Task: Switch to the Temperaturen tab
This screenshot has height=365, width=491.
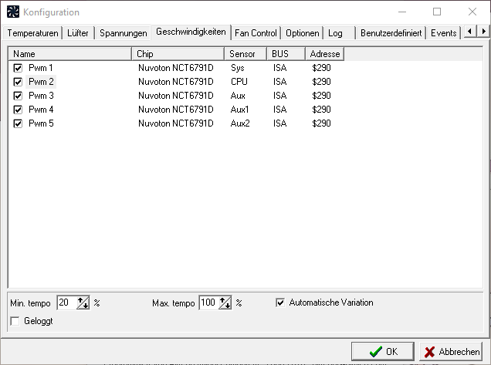Action: [32, 33]
